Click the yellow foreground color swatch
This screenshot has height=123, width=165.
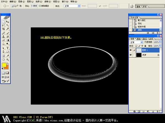tap(4, 65)
